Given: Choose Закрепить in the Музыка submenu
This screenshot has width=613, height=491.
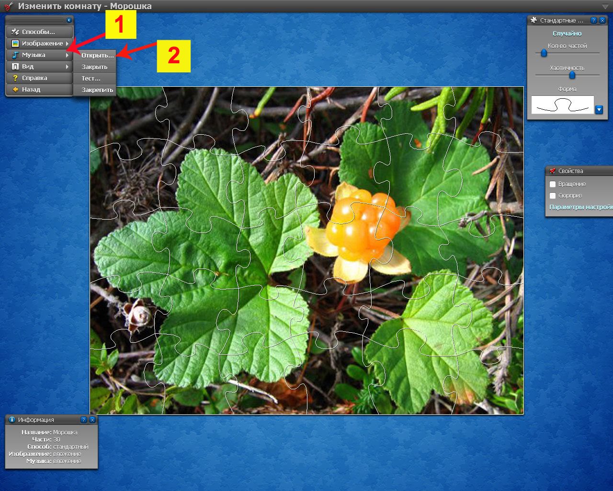Looking at the screenshot, I should point(95,90).
